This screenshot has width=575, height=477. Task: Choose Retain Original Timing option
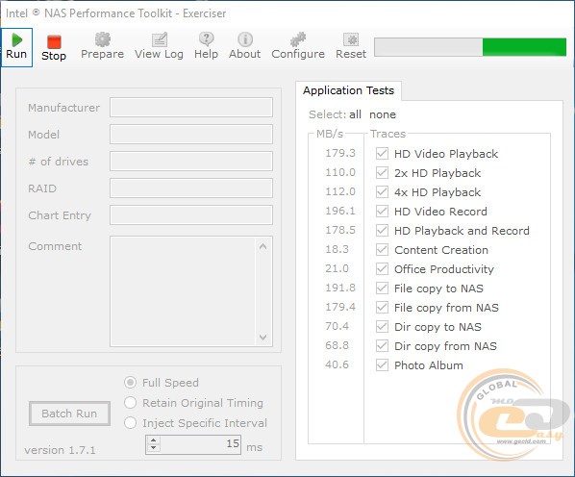point(130,403)
